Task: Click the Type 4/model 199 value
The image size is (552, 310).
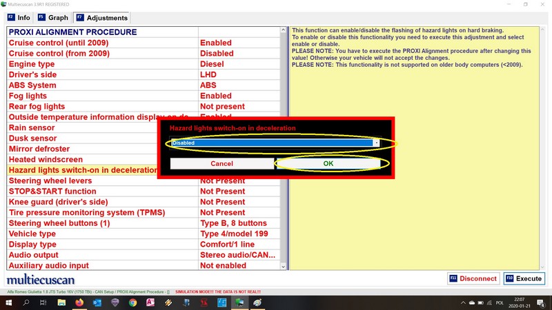Action: [234, 234]
